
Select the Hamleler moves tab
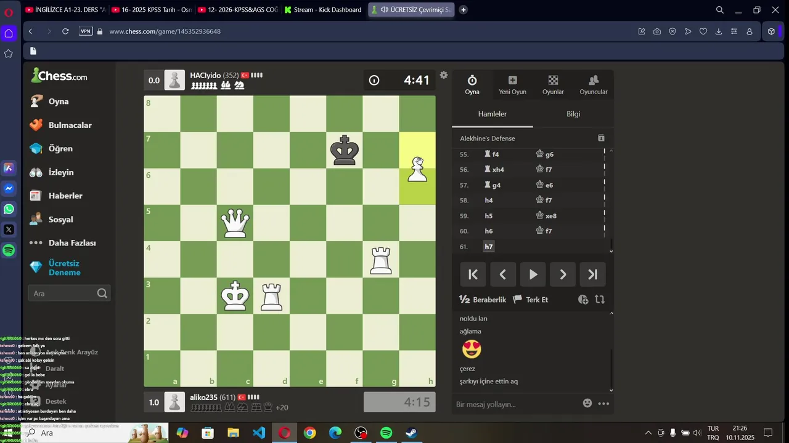tap(493, 114)
